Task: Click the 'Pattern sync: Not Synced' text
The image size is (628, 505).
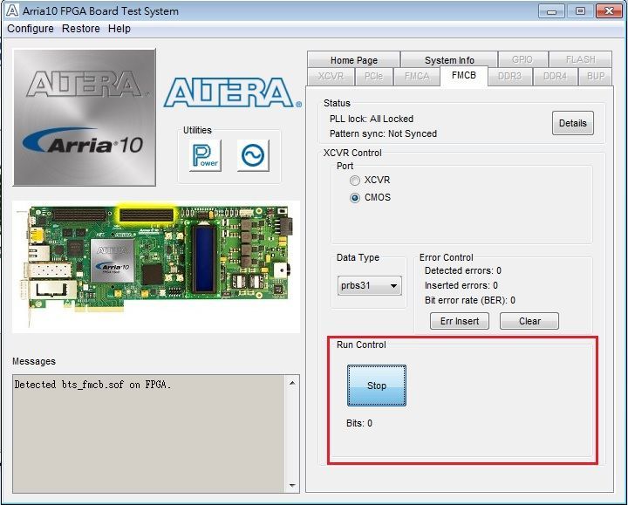Action: pyautogui.click(x=383, y=133)
